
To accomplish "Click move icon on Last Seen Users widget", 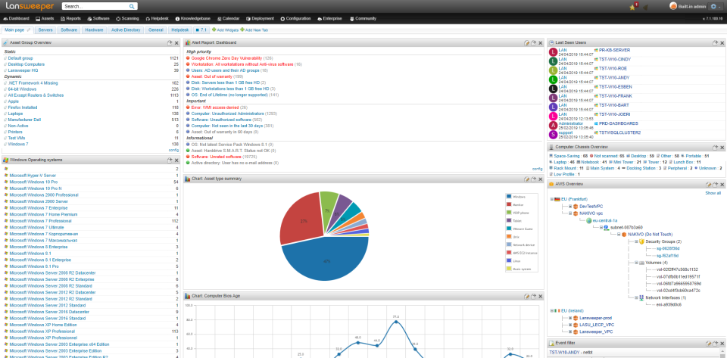I will tap(716, 42).
